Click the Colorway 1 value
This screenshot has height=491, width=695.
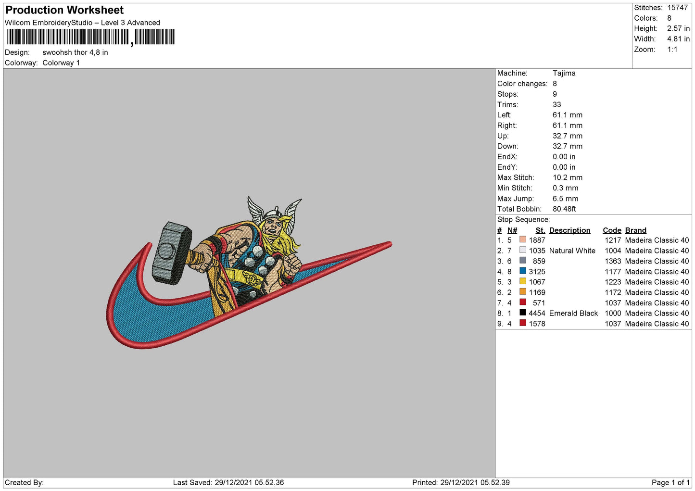[61, 63]
